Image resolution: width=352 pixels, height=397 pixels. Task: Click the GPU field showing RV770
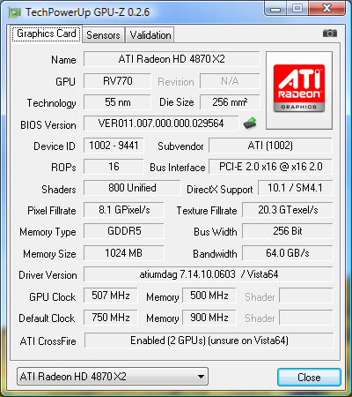point(117,81)
